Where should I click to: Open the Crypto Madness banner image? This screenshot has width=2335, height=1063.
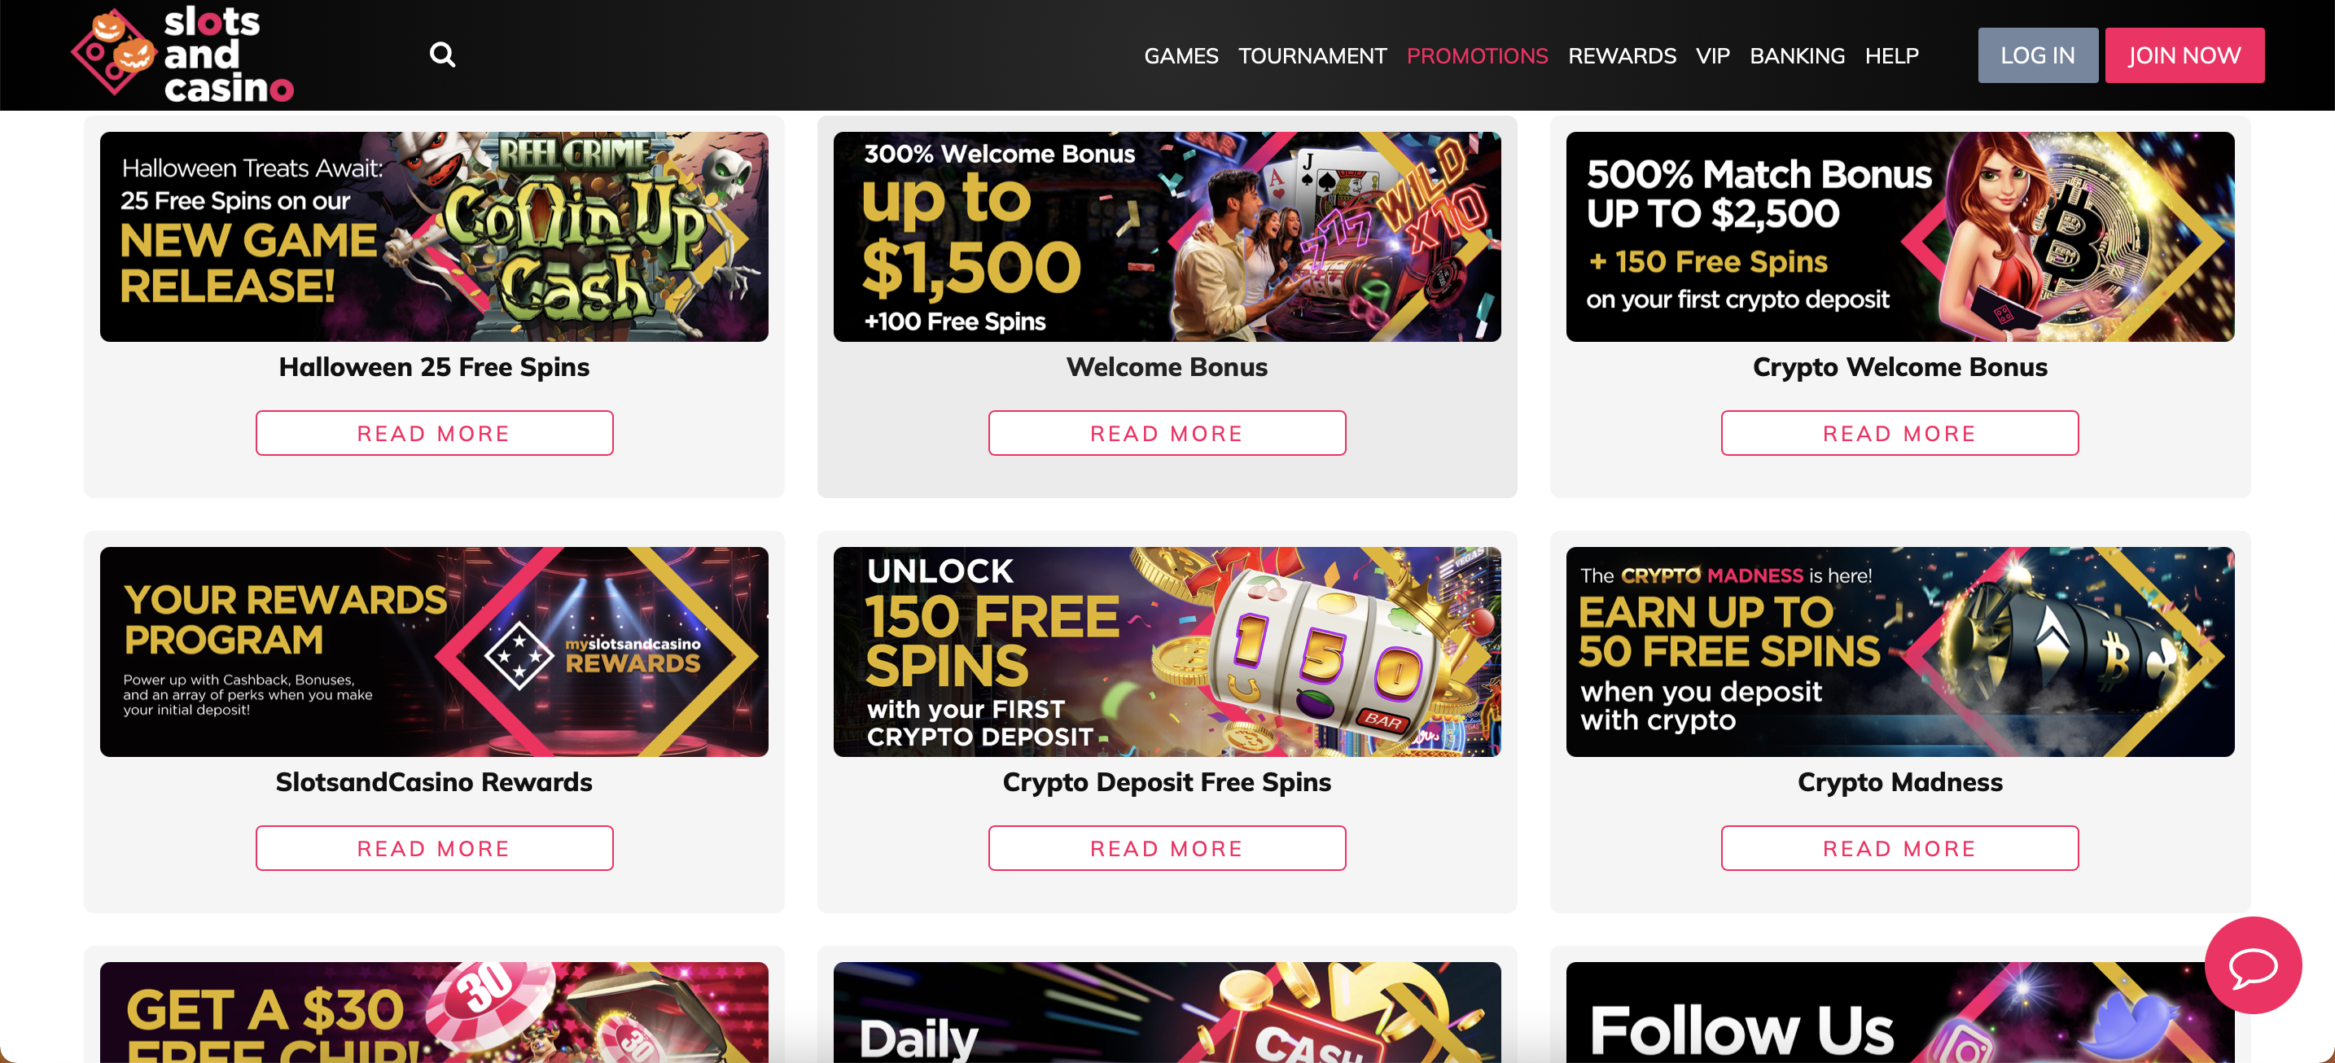pos(1900,652)
